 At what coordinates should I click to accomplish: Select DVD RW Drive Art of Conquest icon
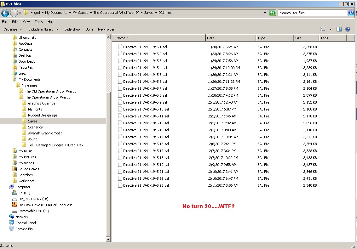(14, 205)
